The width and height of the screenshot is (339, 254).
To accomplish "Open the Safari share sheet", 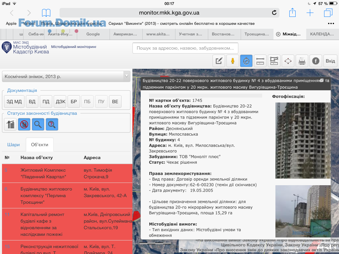I will (293, 12).
